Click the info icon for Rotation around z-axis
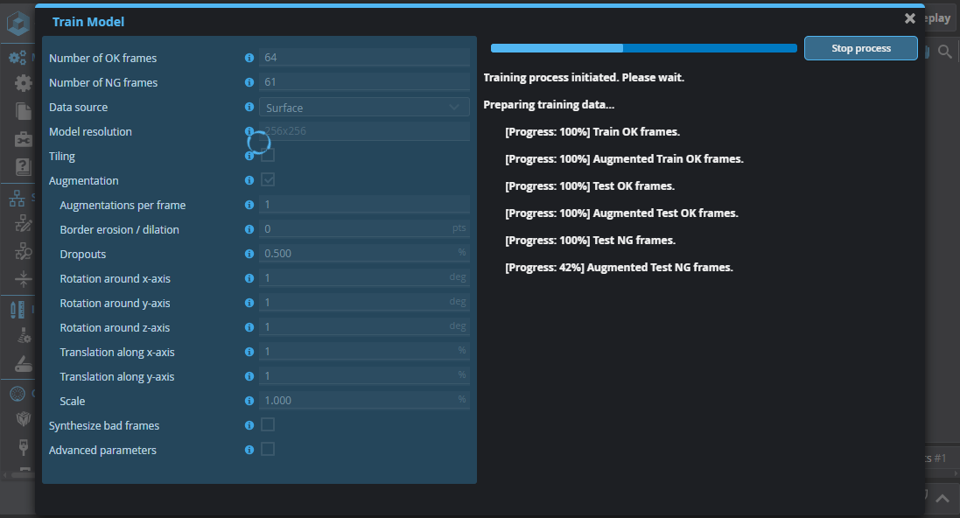The width and height of the screenshot is (960, 518). tap(249, 327)
